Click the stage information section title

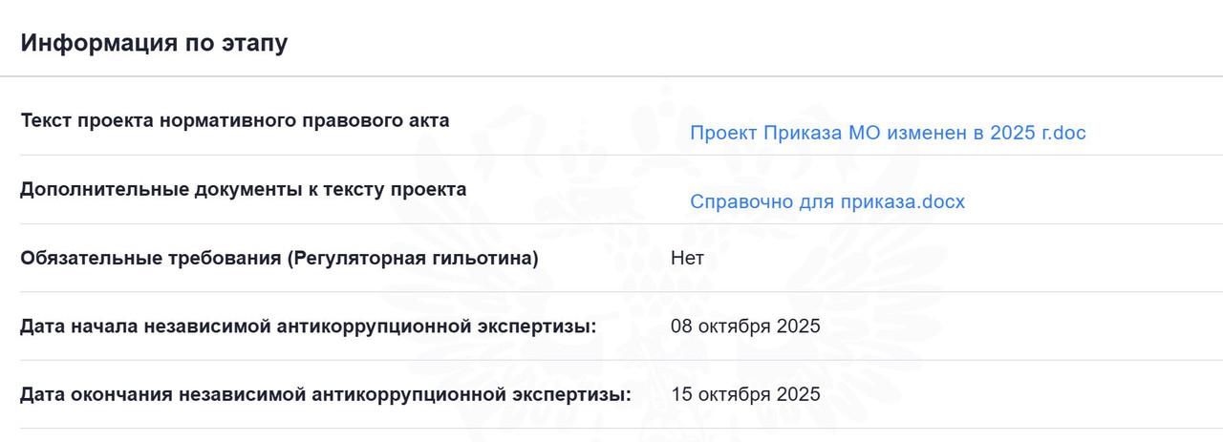click(x=154, y=43)
